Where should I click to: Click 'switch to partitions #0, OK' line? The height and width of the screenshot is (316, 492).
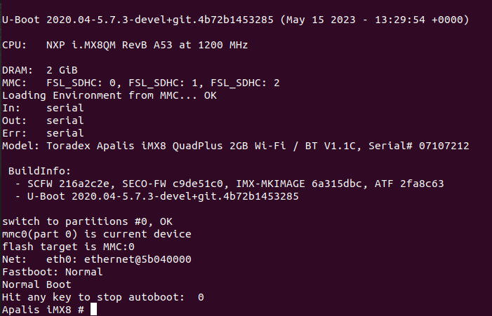click(87, 221)
